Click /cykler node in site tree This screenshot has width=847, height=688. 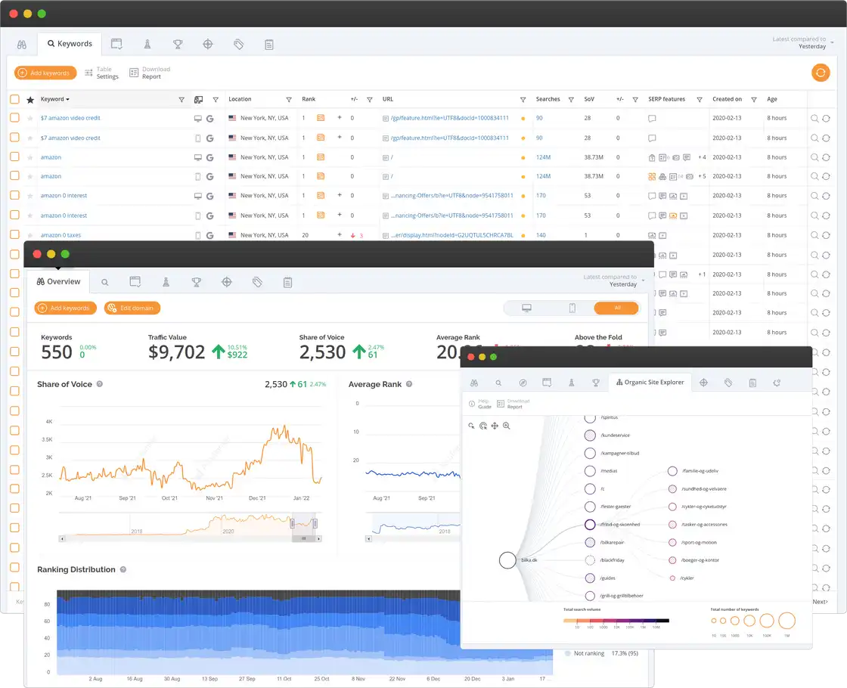672,578
